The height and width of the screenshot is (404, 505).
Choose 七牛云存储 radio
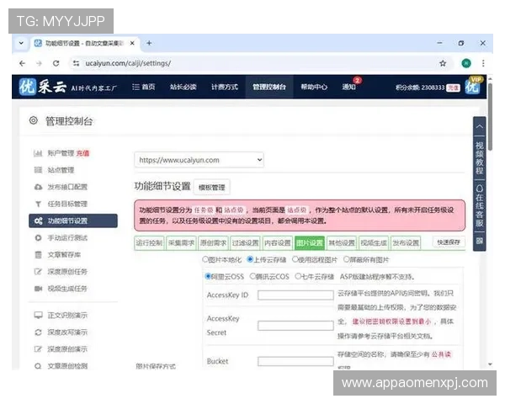pyautogui.click(x=298, y=276)
